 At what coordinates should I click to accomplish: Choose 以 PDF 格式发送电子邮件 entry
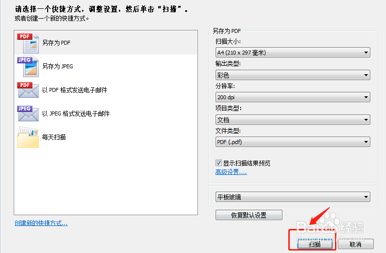[75, 90]
